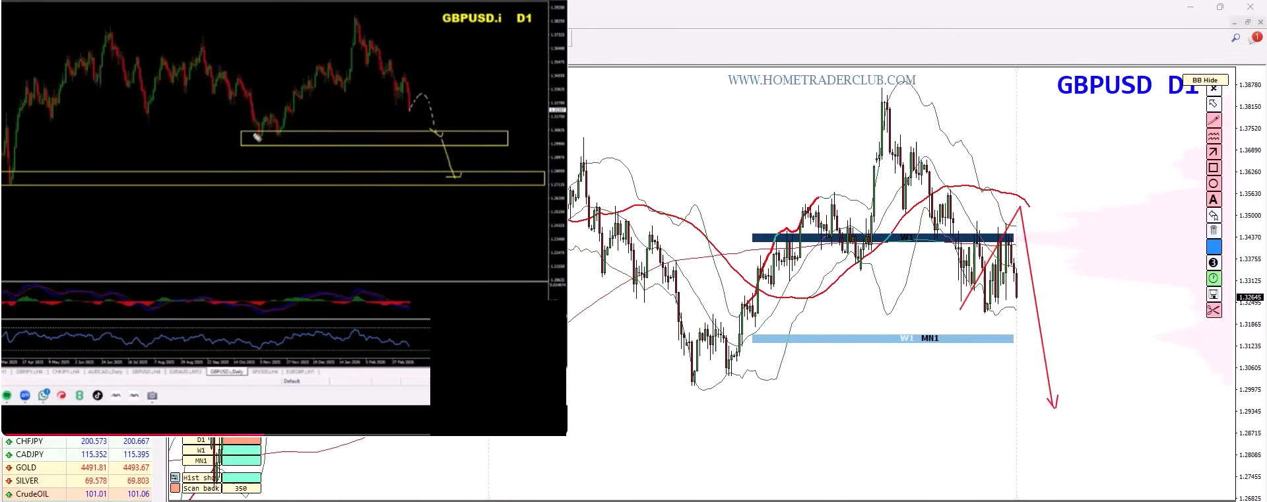Click the W1 timeframe label in panel
The width and height of the screenshot is (1267, 502).
click(201, 450)
